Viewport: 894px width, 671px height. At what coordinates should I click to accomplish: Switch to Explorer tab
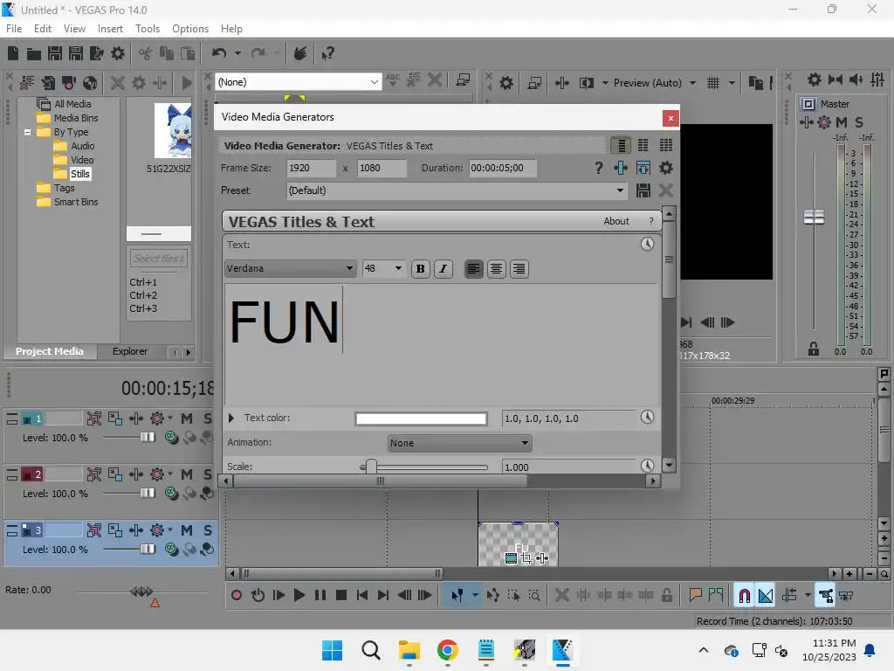(x=130, y=351)
